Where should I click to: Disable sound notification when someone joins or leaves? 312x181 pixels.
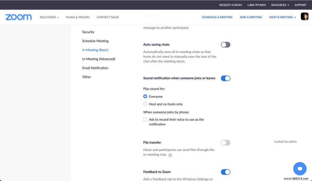click(225, 78)
